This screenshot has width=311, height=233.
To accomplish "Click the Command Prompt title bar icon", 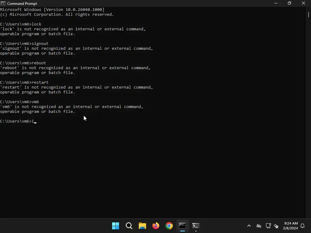I will click(x=3, y=3).
